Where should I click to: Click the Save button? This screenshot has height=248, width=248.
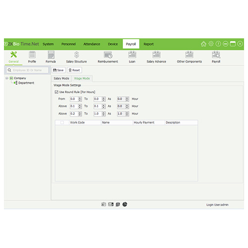tap(59, 70)
